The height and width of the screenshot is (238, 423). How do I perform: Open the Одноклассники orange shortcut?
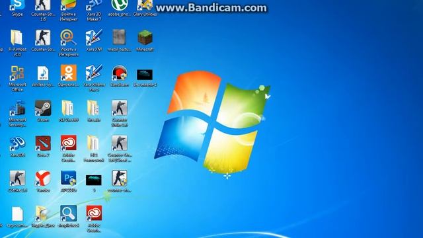(69, 76)
